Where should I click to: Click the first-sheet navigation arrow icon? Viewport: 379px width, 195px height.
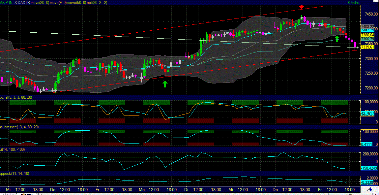[3, 193]
